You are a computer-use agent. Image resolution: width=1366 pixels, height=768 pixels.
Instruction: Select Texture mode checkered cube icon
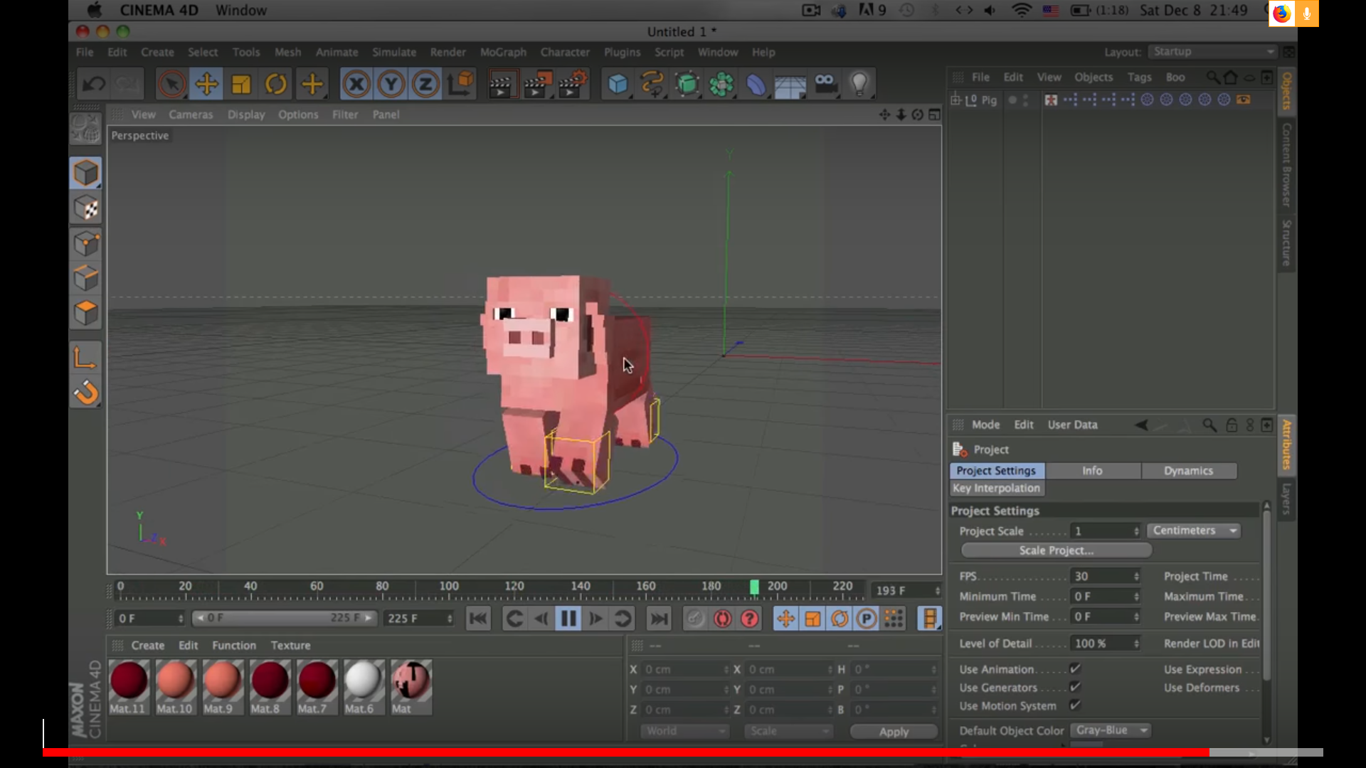click(86, 208)
